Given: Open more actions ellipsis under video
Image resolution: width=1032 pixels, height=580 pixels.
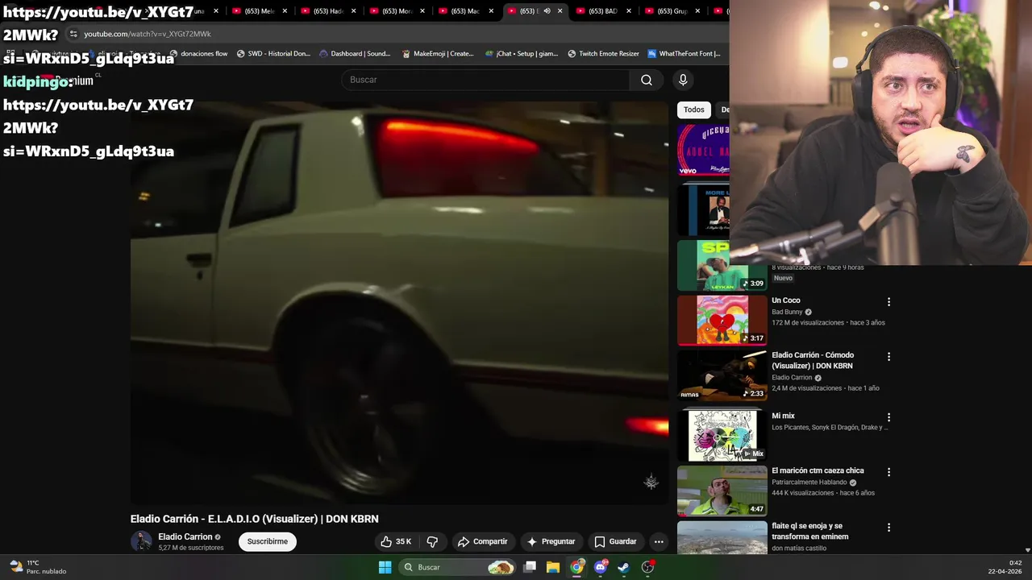Looking at the screenshot, I should point(659,541).
